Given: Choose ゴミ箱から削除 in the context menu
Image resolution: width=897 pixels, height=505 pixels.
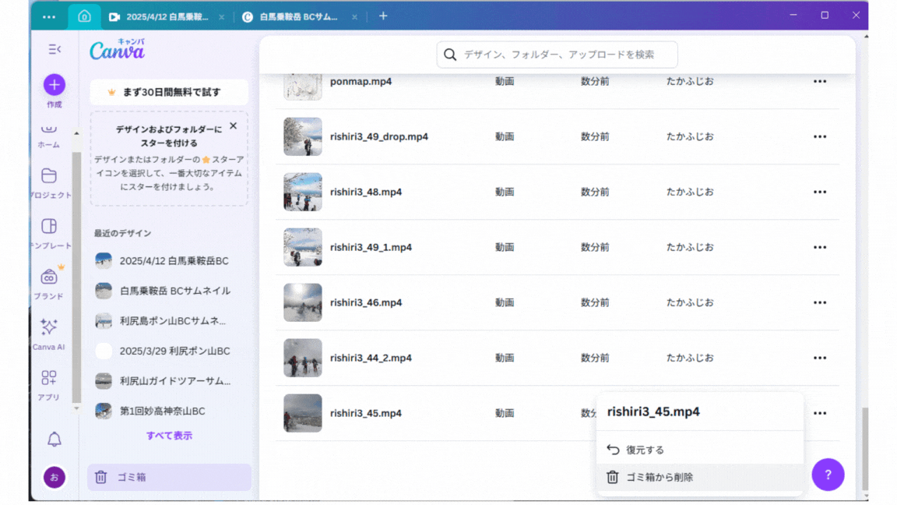Looking at the screenshot, I should pos(660,477).
